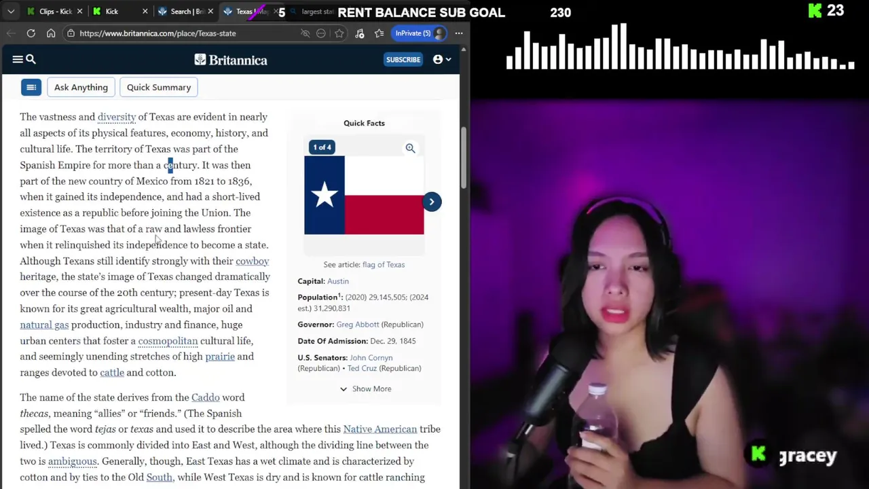Click the Quick Summary button

(x=159, y=87)
